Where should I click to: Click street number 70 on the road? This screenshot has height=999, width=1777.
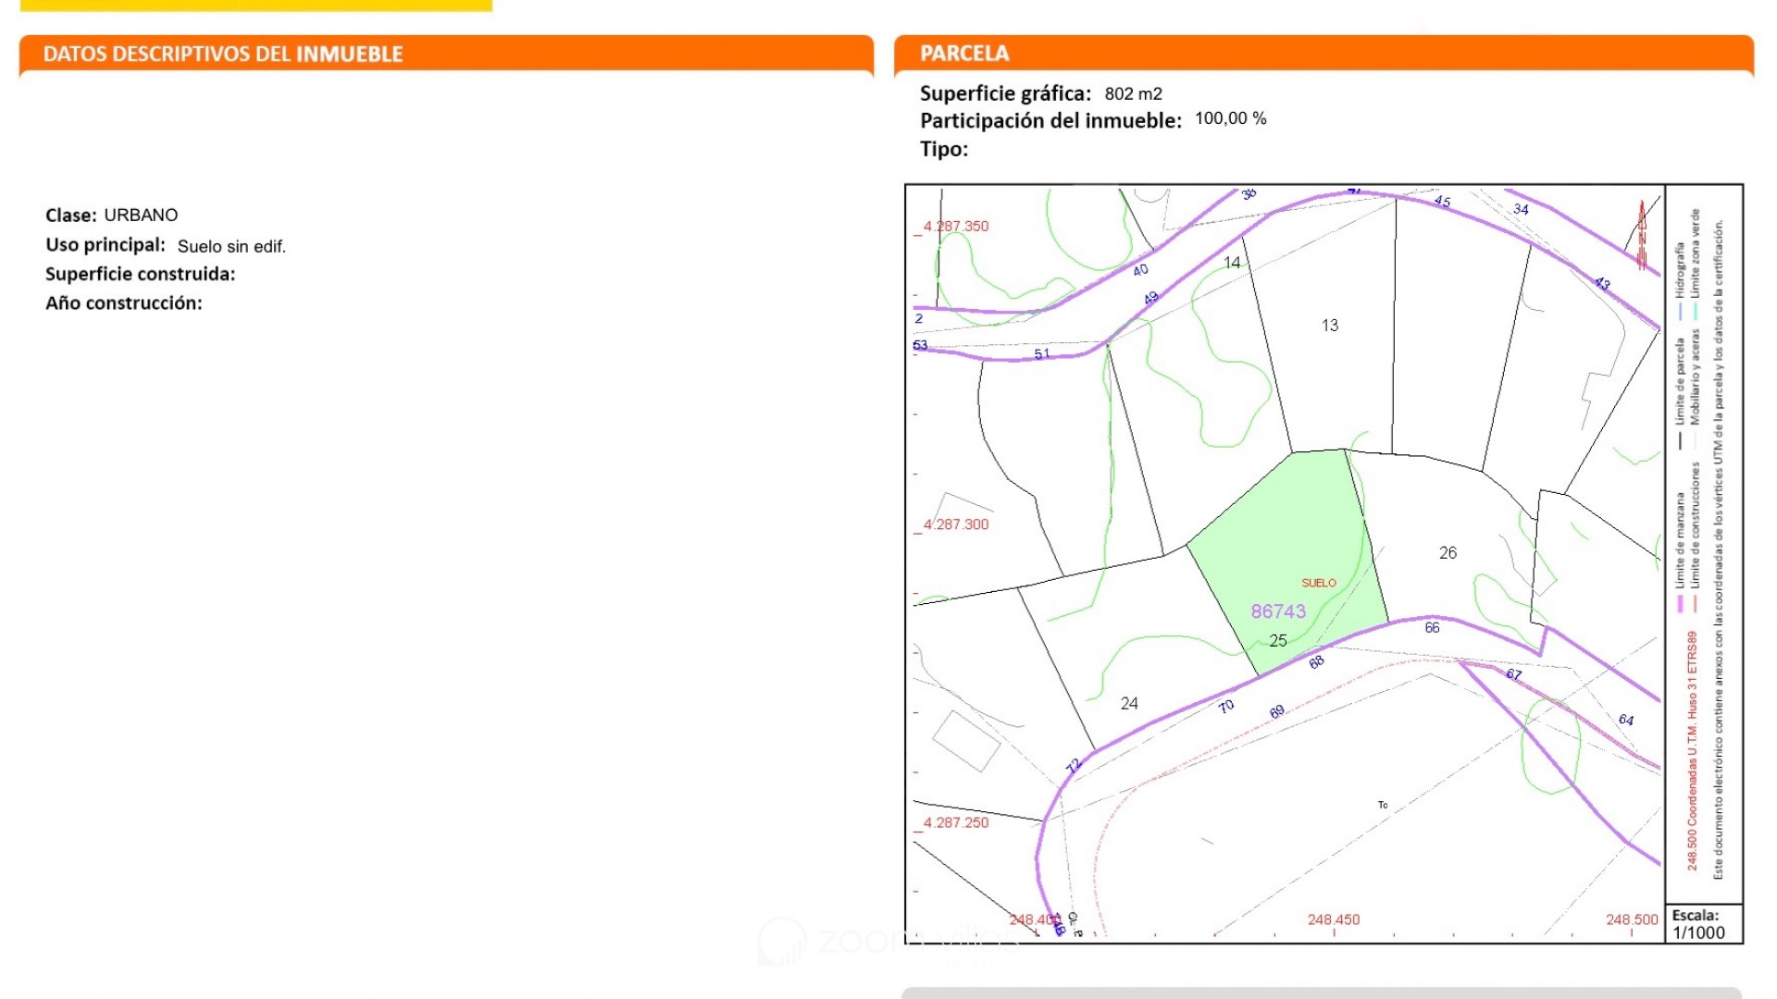pyautogui.click(x=1226, y=707)
